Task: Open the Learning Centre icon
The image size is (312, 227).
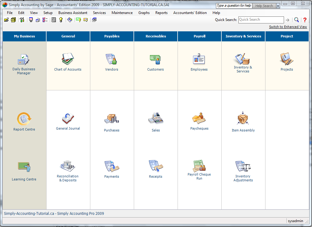Action: click(x=24, y=167)
